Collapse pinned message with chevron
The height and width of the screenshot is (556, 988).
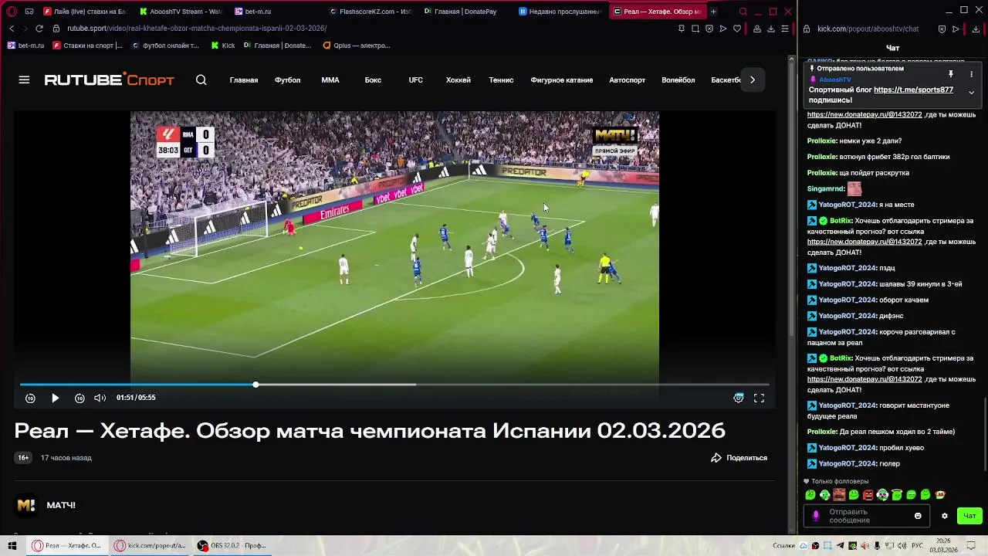coord(971,93)
